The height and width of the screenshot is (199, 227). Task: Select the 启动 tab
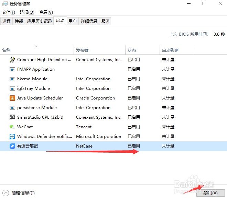pos(60,21)
